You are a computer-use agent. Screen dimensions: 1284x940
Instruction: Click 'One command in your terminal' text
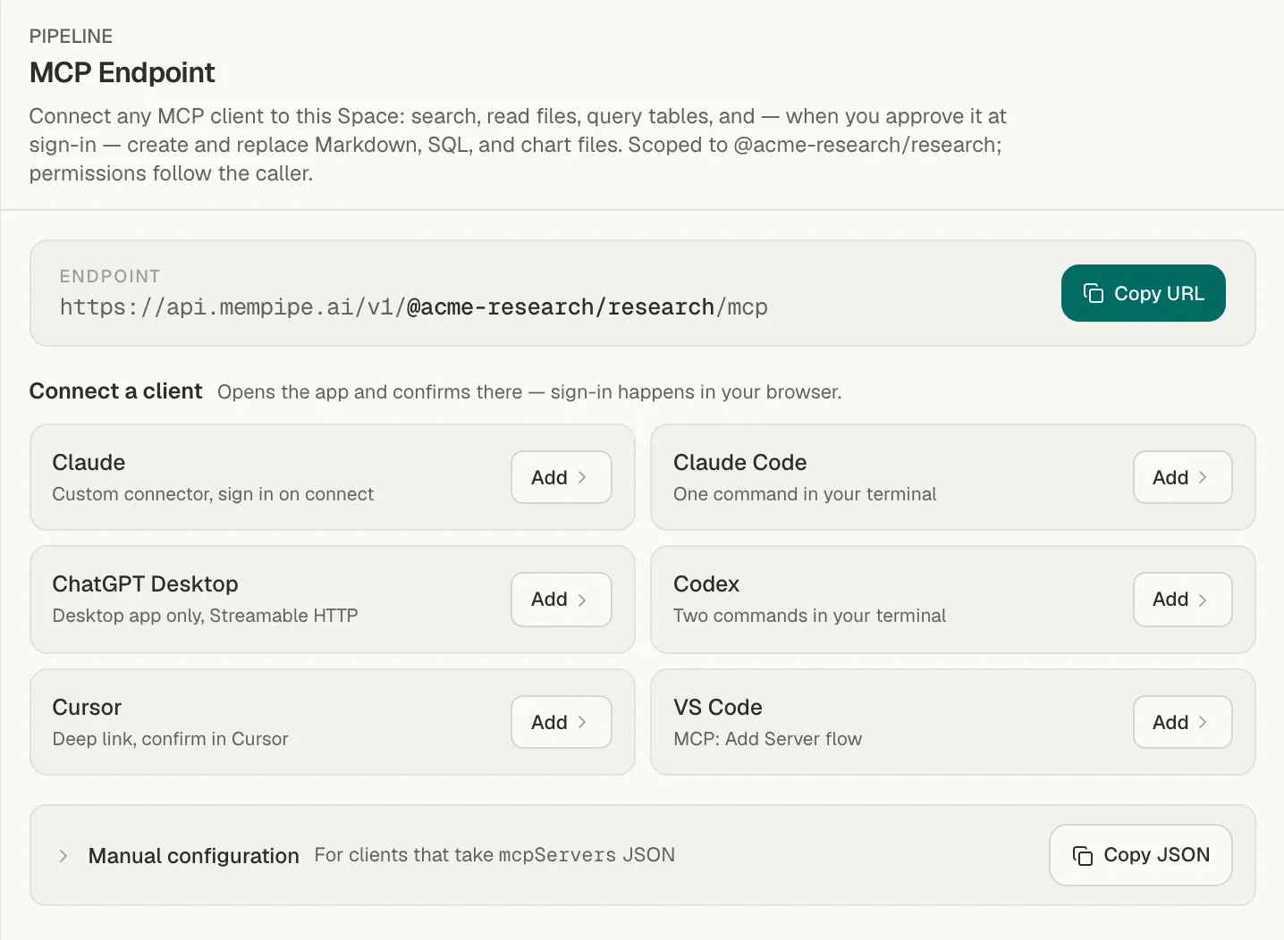pyautogui.click(x=805, y=494)
